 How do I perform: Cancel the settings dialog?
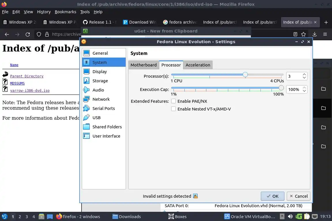(x=299, y=196)
